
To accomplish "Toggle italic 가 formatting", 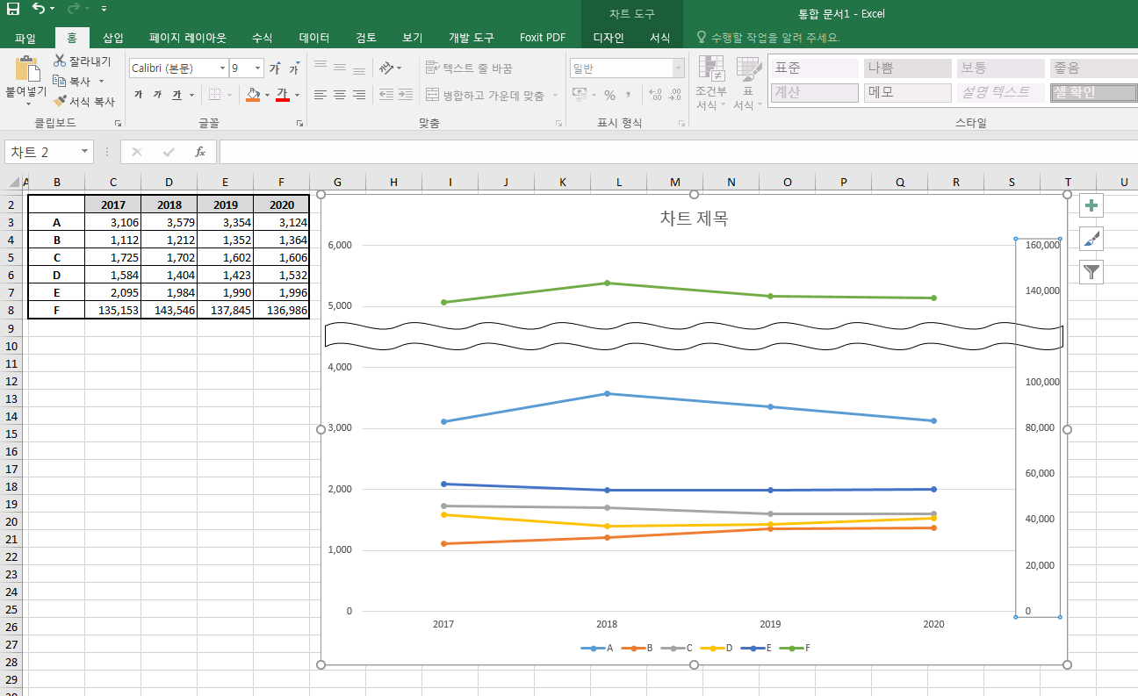I will pyautogui.click(x=157, y=94).
